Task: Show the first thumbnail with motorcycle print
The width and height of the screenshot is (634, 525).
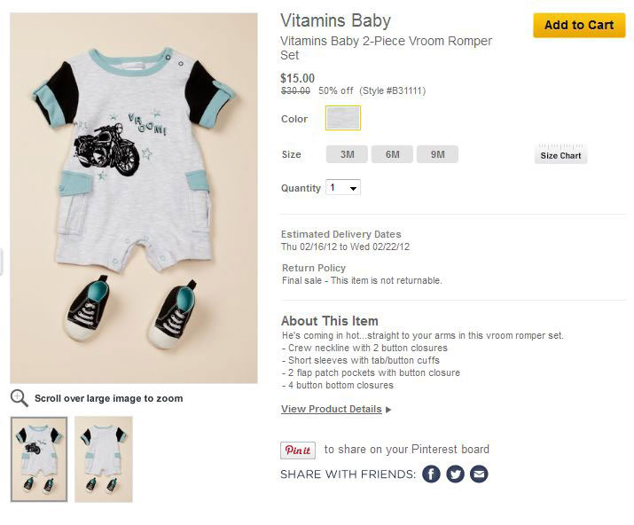Action: (39, 458)
